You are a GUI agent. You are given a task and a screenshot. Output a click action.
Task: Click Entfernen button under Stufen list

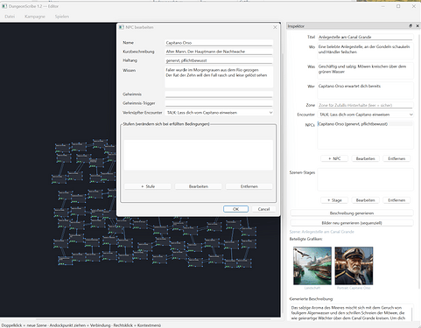[x=249, y=186]
